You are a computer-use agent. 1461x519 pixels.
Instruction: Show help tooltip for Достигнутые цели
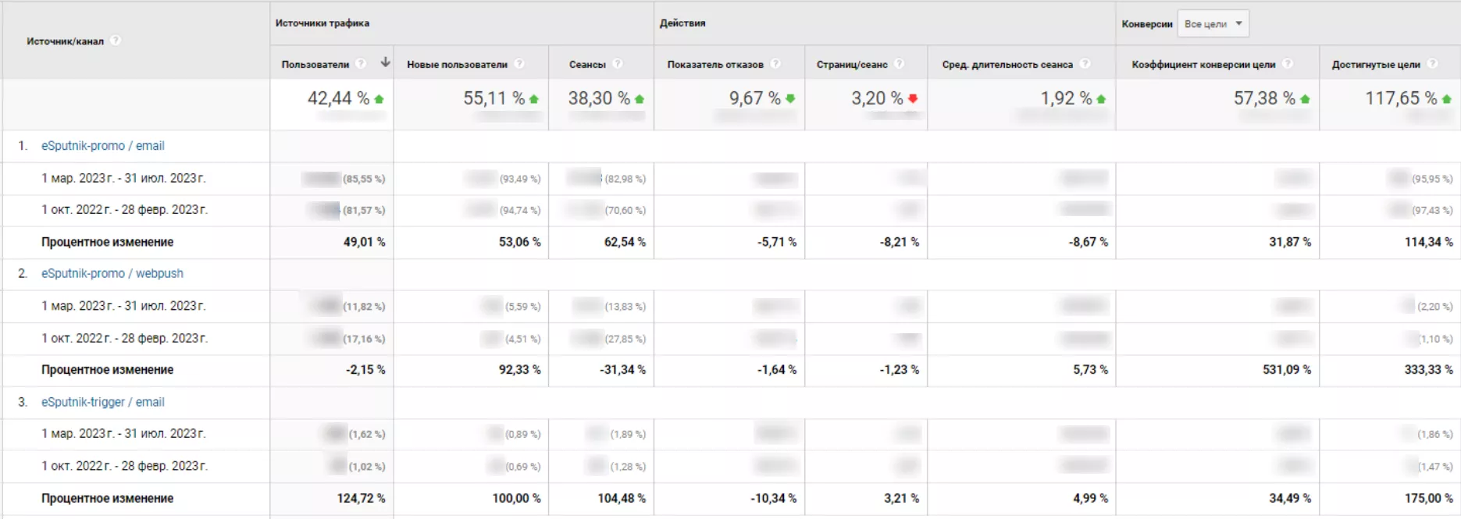pyautogui.click(x=1432, y=64)
